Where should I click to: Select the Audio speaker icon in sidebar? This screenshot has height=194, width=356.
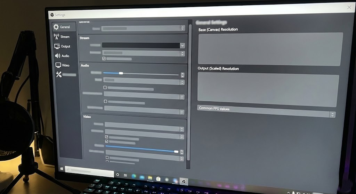pyautogui.click(x=57, y=56)
